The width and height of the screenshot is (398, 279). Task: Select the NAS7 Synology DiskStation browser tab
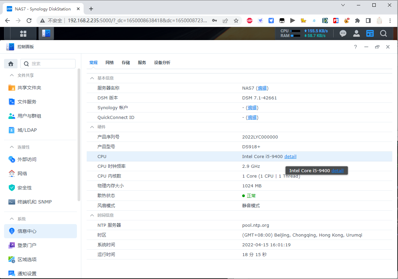43,9
